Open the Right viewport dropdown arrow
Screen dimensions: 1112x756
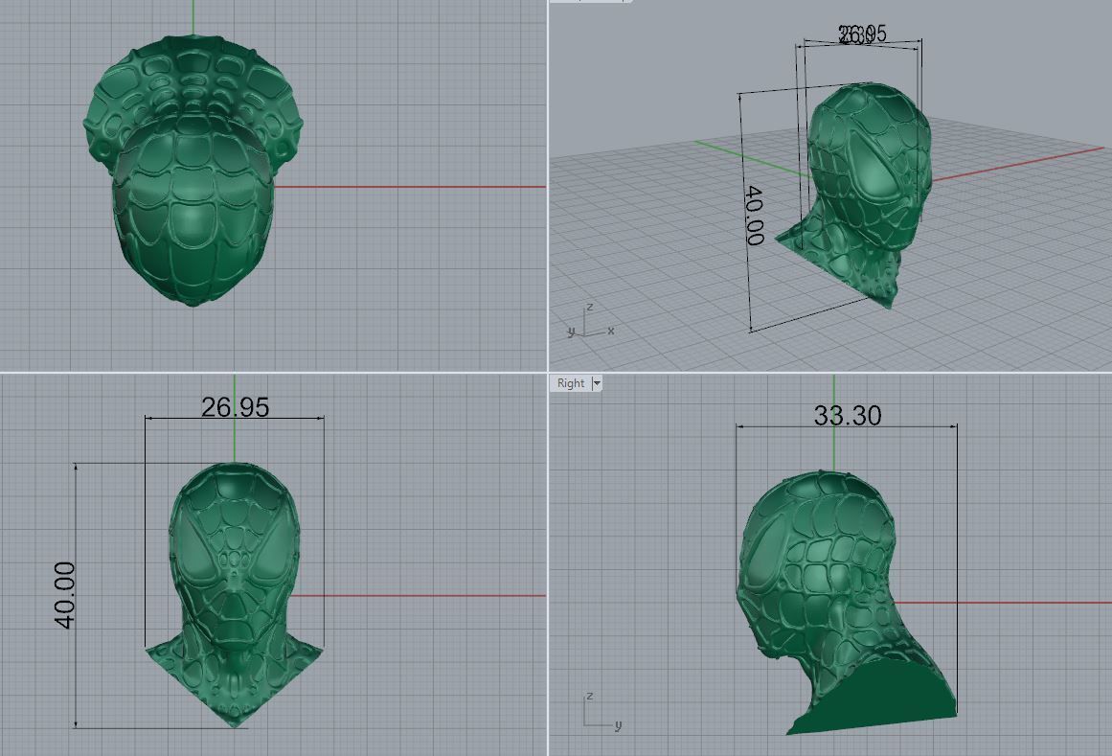tap(597, 383)
